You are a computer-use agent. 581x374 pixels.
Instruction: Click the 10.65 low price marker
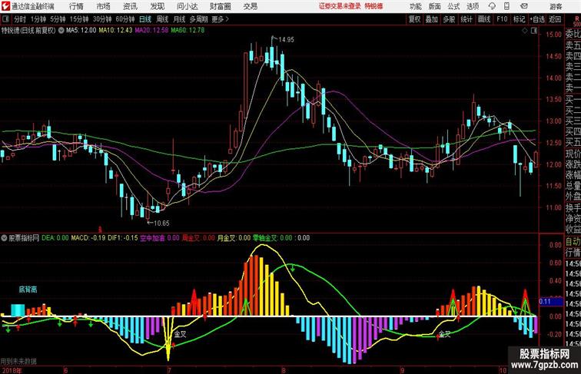(161, 223)
